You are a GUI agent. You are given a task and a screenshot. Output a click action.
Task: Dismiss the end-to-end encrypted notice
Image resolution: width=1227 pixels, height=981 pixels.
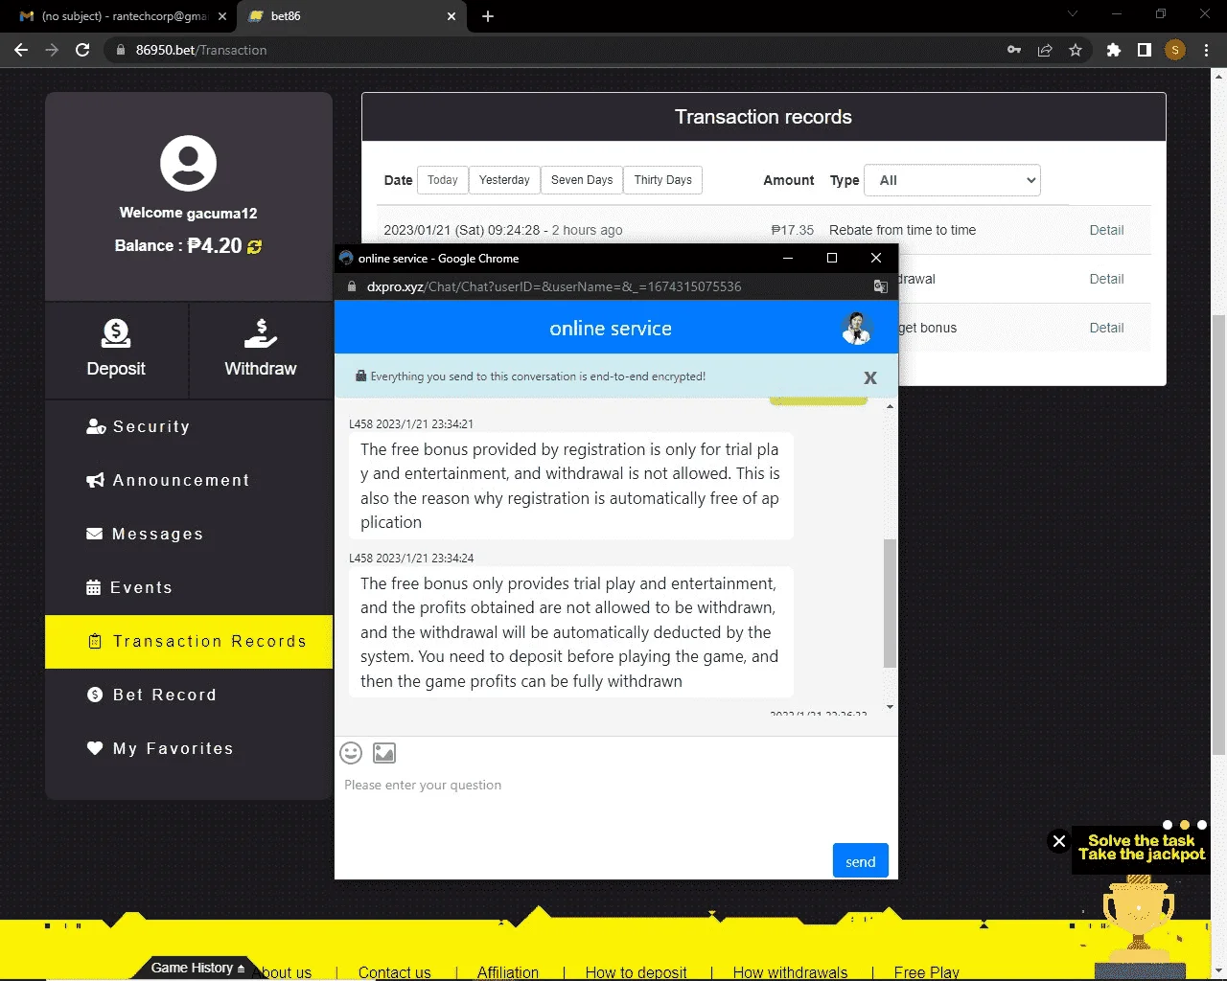[870, 377]
